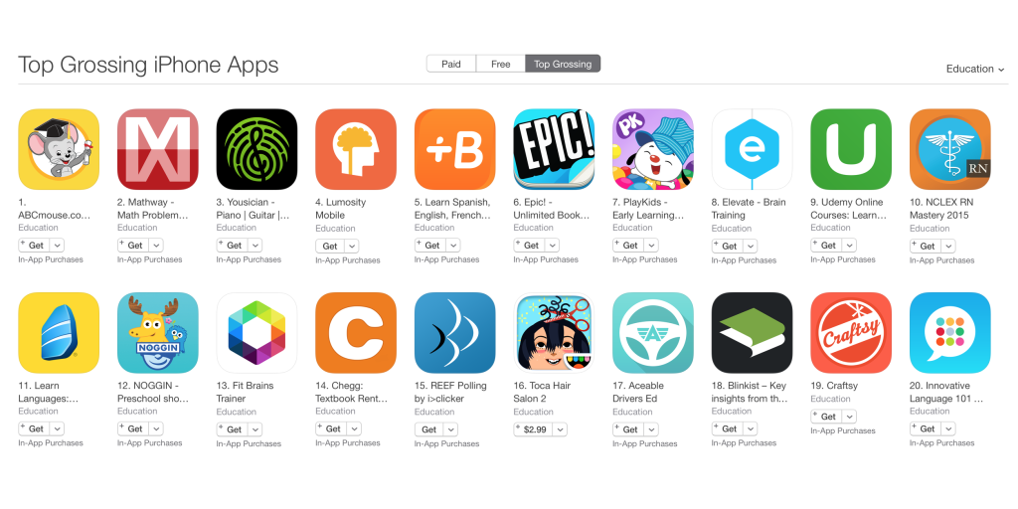Select the Top Grossing segment
1018x509 pixels.
click(x=563, y=64)
